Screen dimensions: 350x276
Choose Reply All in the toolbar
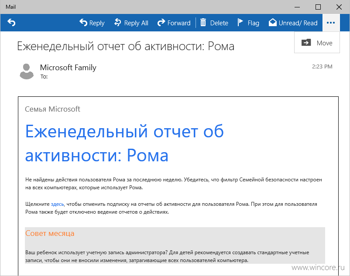[131, 23]
